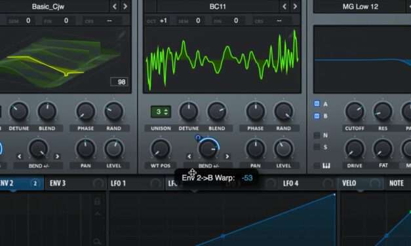The image size is (411, 246).
Task: Load previous wavetable for Basic_Cjw oscillator
Action: tap(115, 7)
